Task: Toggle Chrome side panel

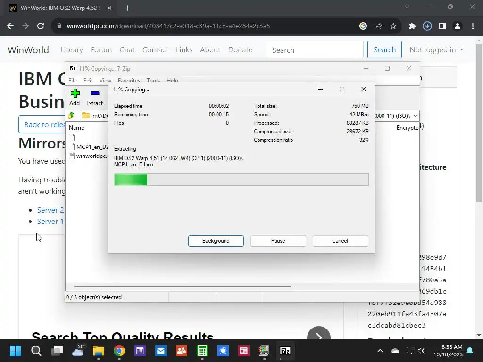Action: pyautogui.click(x=442, y=26)
